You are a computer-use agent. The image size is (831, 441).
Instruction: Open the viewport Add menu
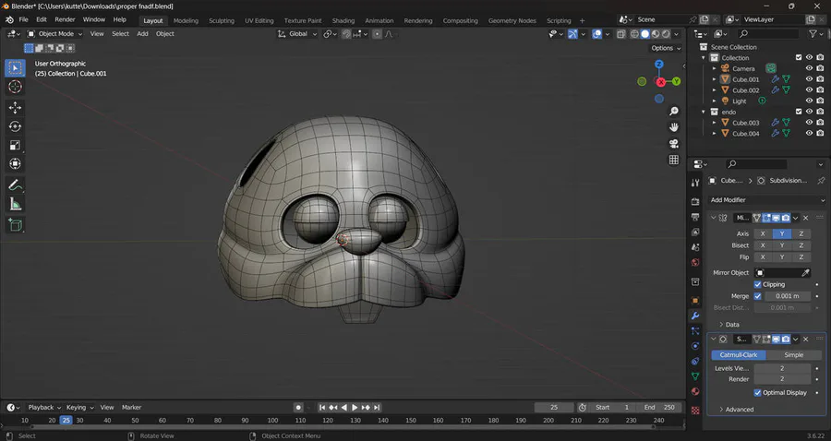point(142,34)
